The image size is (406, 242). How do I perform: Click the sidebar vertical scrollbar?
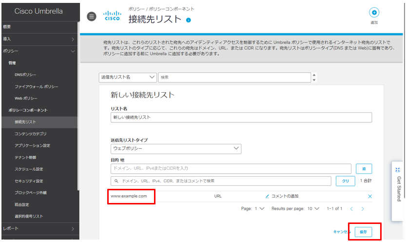click(x=78, y=106)
